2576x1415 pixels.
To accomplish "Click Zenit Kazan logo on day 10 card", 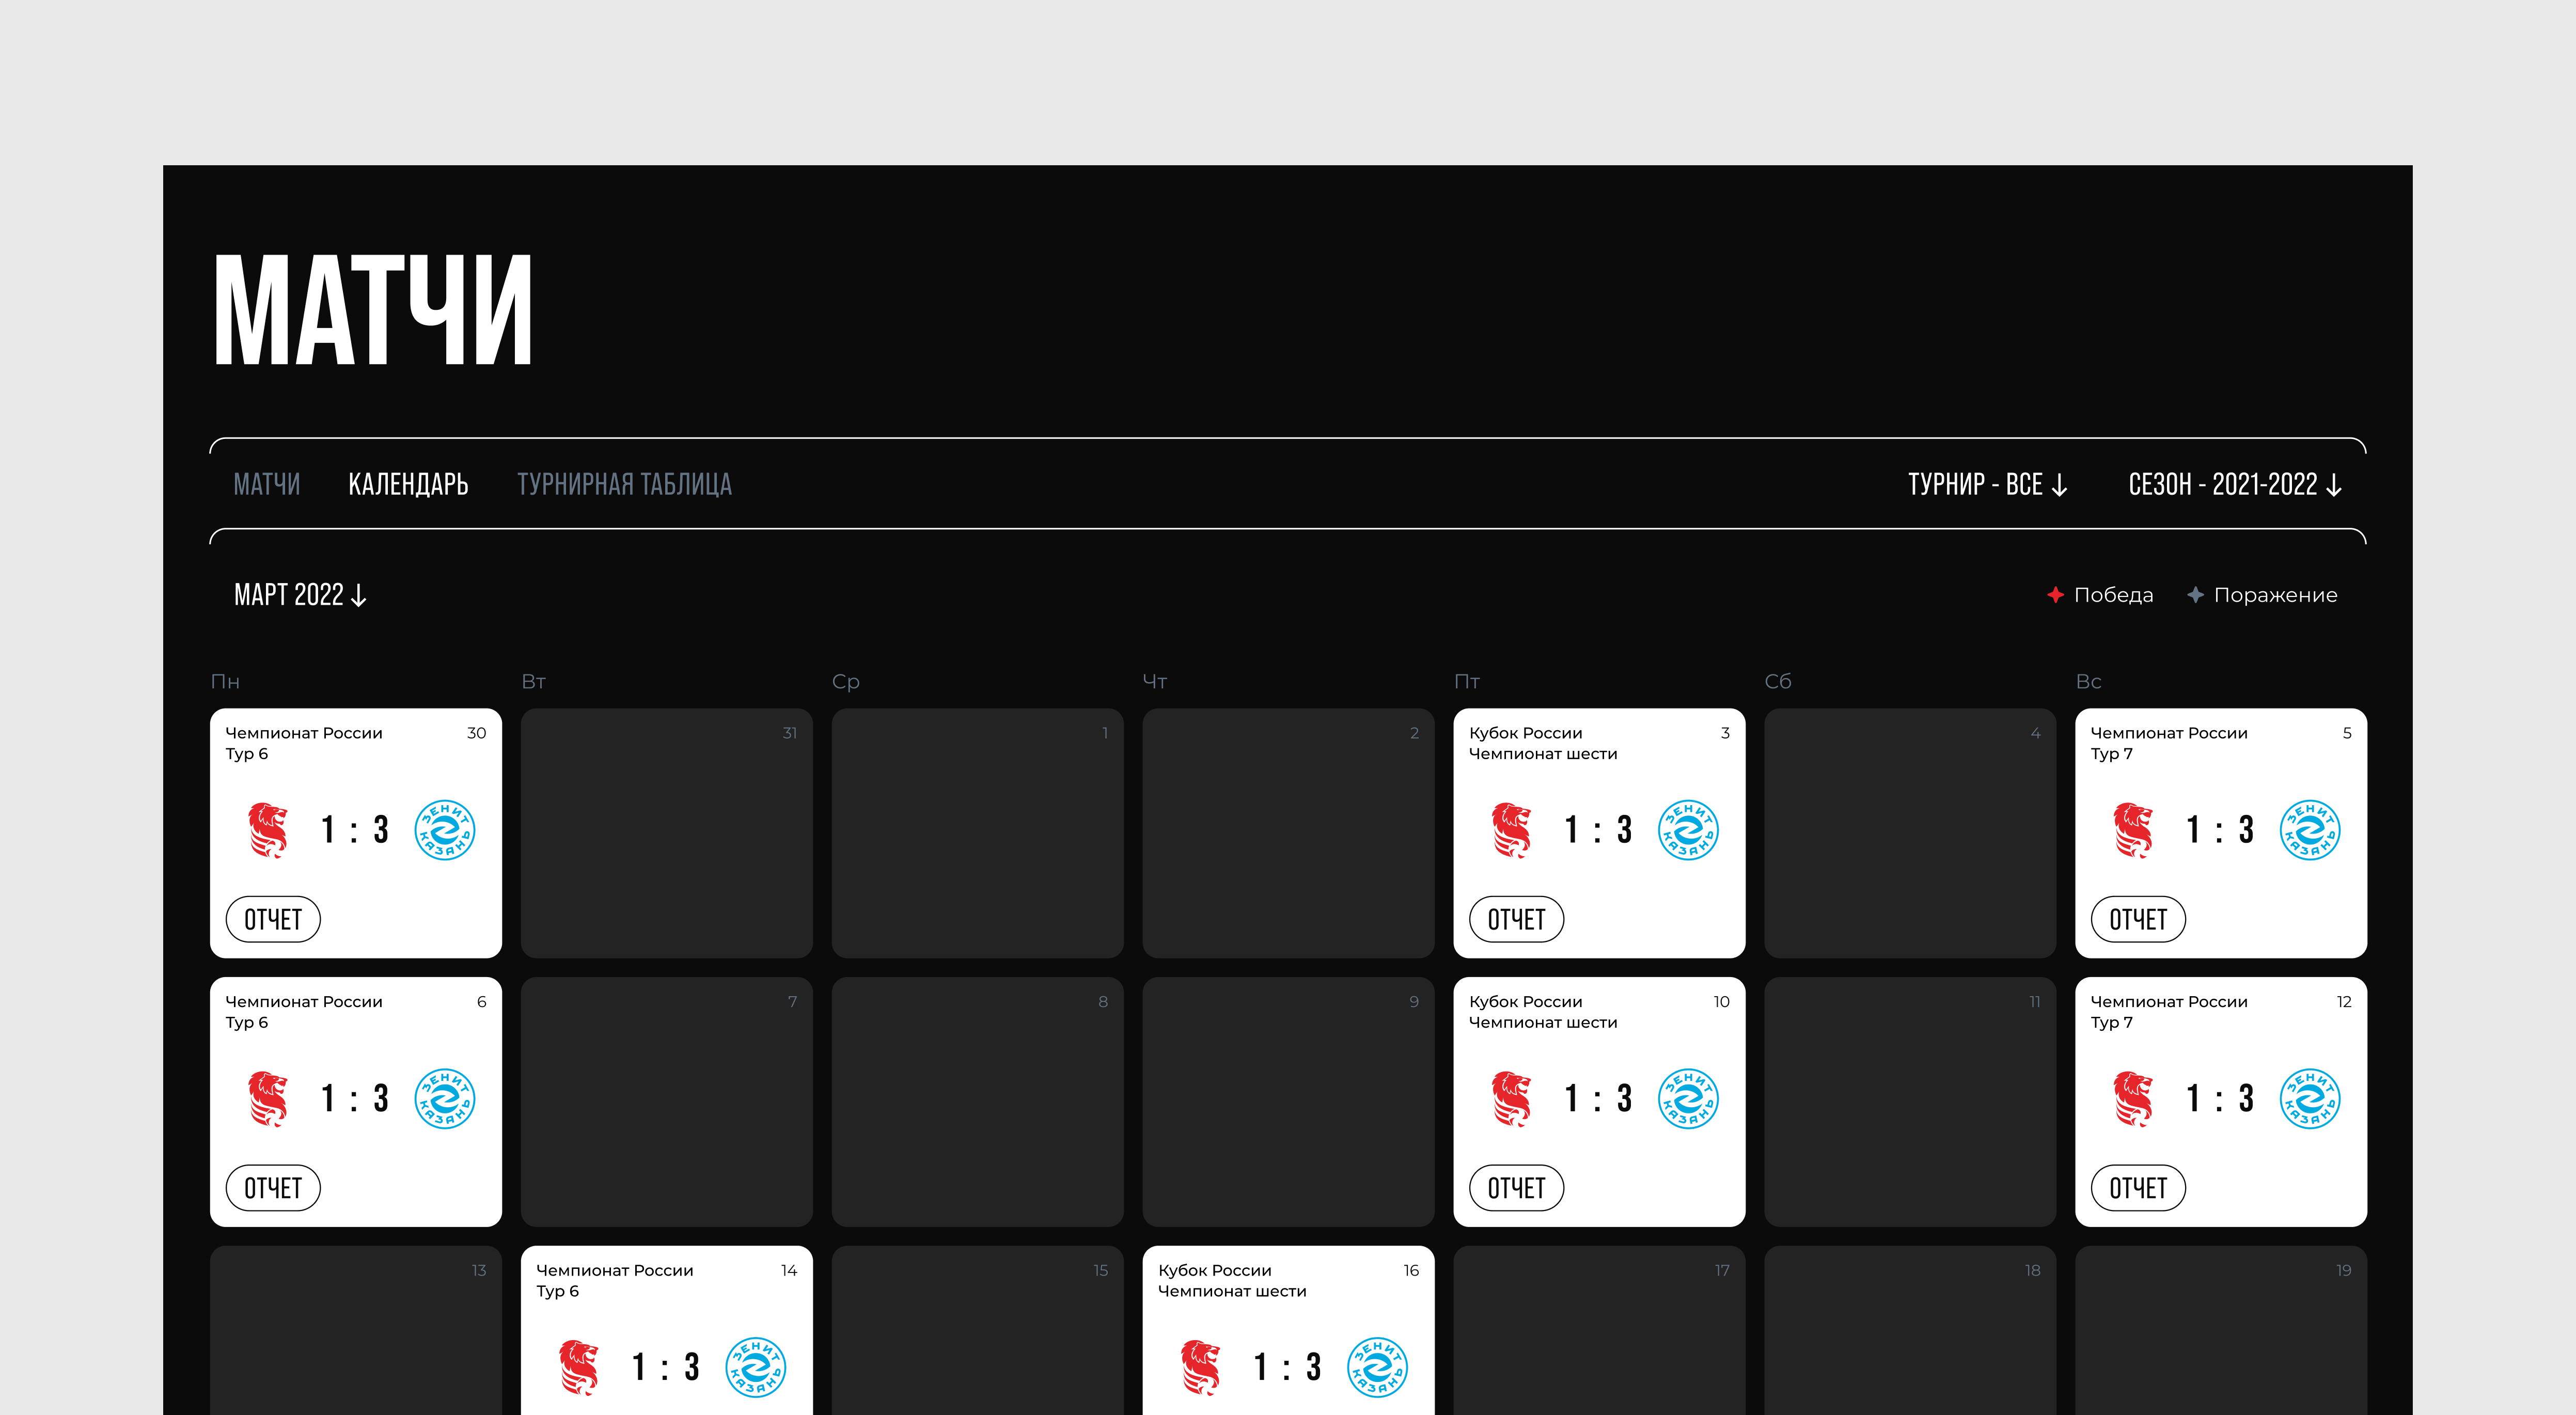I will coord(1688,1099).
